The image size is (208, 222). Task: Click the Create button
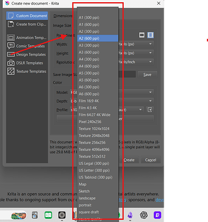coord(129,160)
